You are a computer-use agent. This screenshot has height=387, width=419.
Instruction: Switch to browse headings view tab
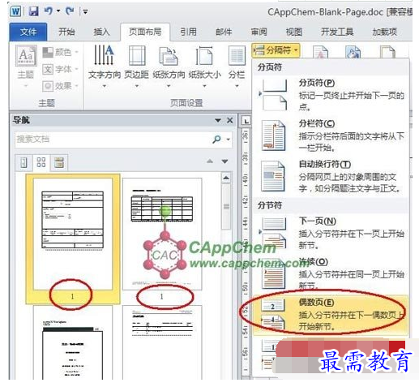tap(24, 163)
